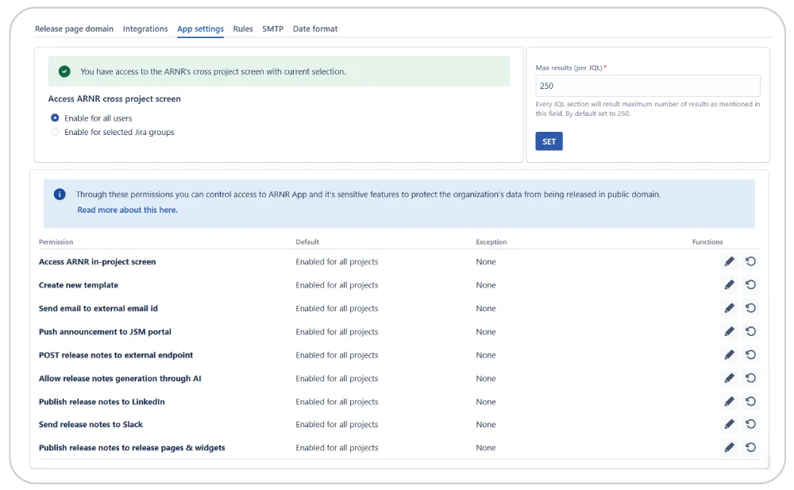Reset the Access ARNR in-project screen permission
Viewport: 794px width, 490px height.
pos(750,261)
